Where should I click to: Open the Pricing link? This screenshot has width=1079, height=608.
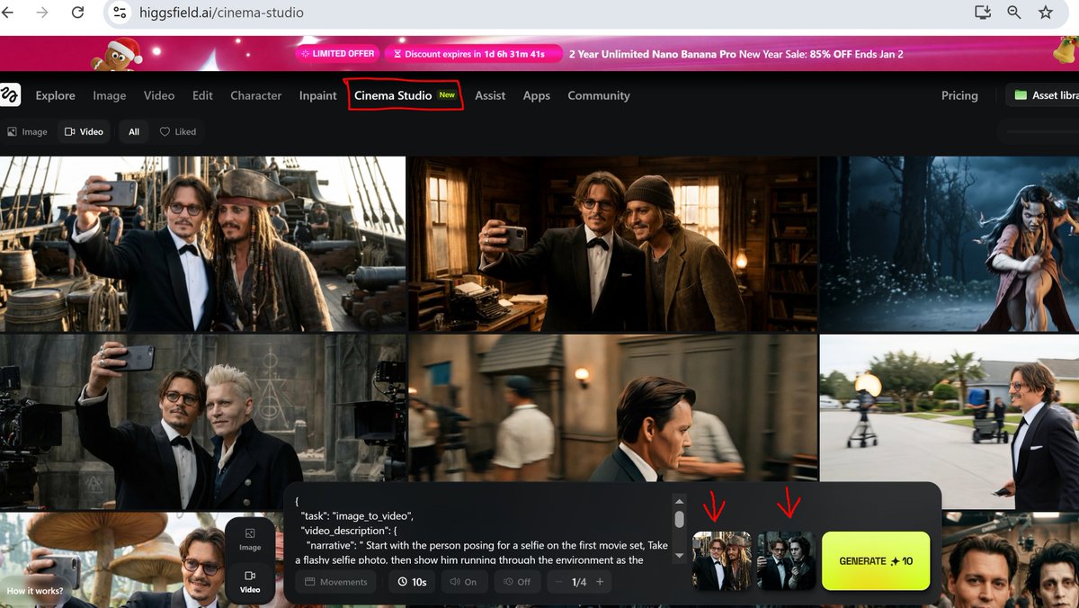[x=959, y=95]
